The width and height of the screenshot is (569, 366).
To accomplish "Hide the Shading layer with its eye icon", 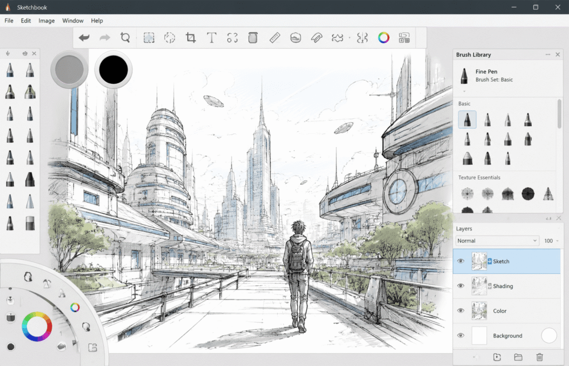I will 461,286.
